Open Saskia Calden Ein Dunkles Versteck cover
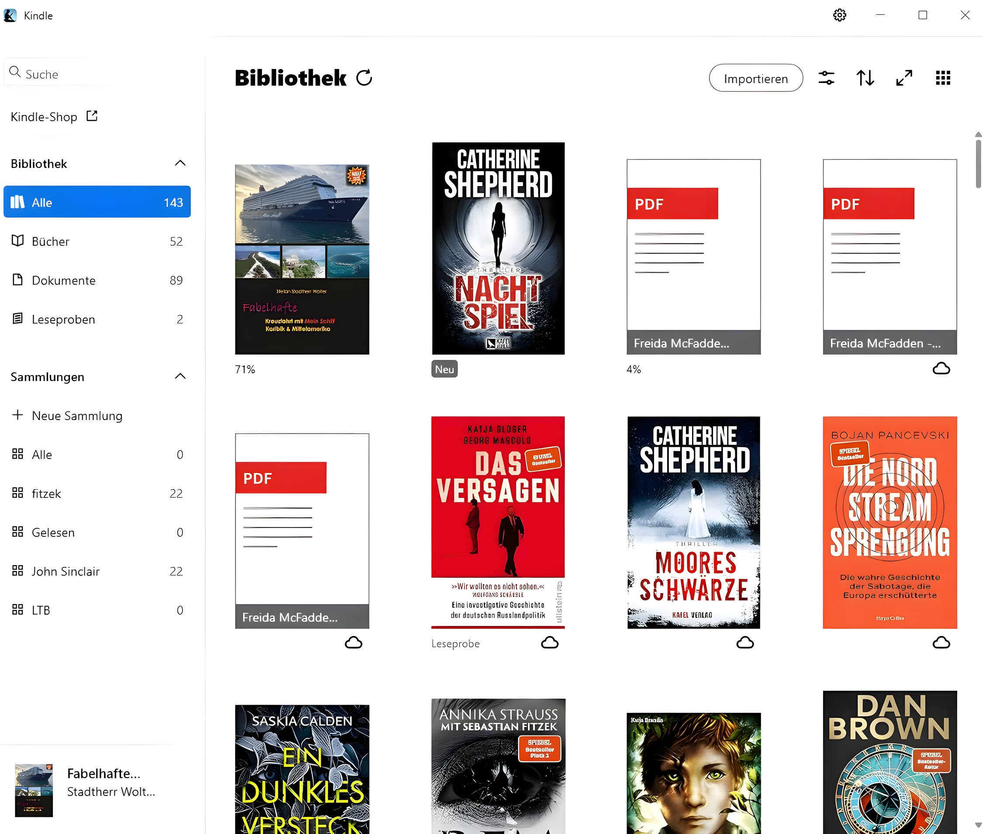Viewport: 983px width, 834px height. (302, 769)
